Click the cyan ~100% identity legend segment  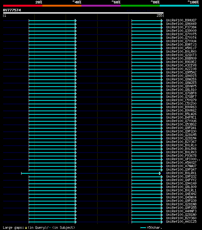click(179, 6)
